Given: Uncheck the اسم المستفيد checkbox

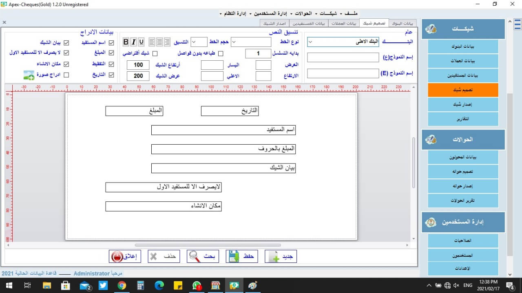Looking at the screenshot, I should tap(111, 42).
